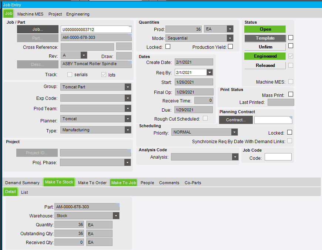Open the Project tab at the top
322x250 pixels.
click(55, 14)
